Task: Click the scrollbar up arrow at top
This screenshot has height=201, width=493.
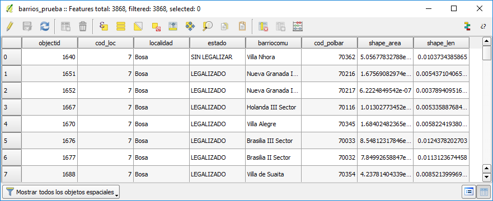Action: coord(486,41)
